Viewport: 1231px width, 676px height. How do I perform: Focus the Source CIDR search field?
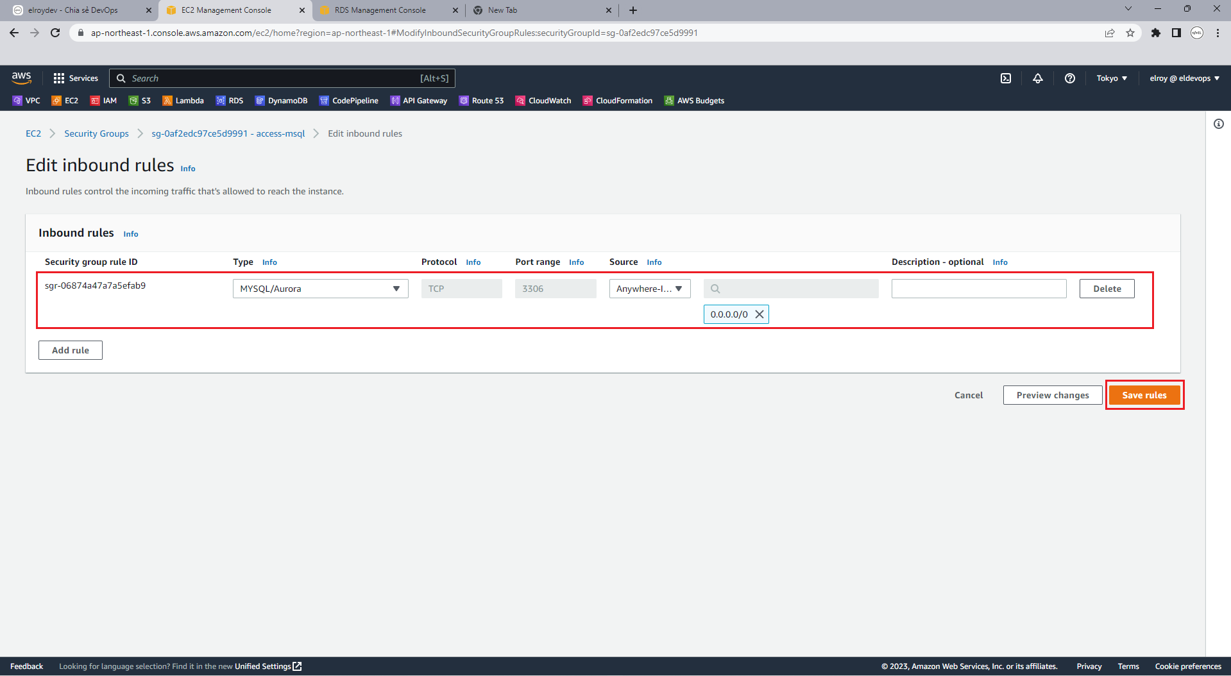pyautogui.click(x=791, y=289)
